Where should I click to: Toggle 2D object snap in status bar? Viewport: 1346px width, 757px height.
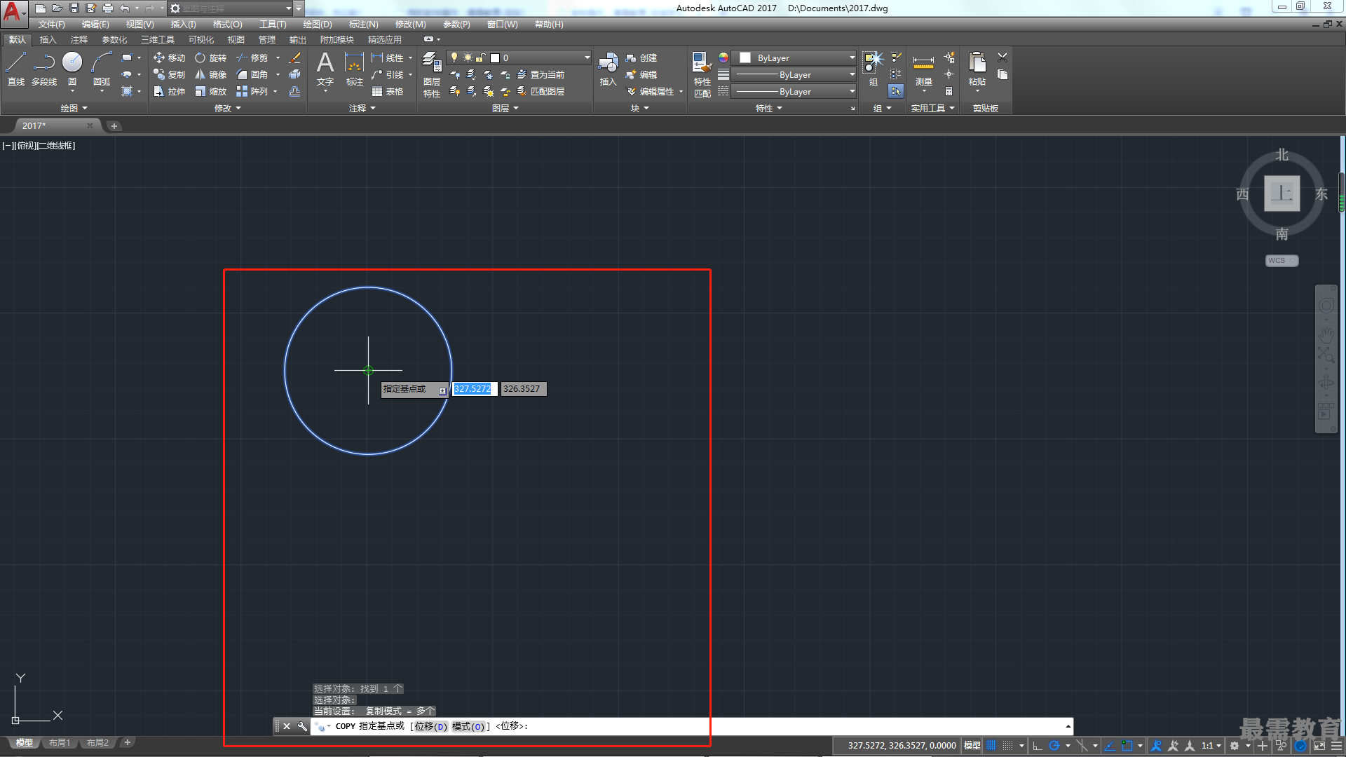(x=1127, y=746)
